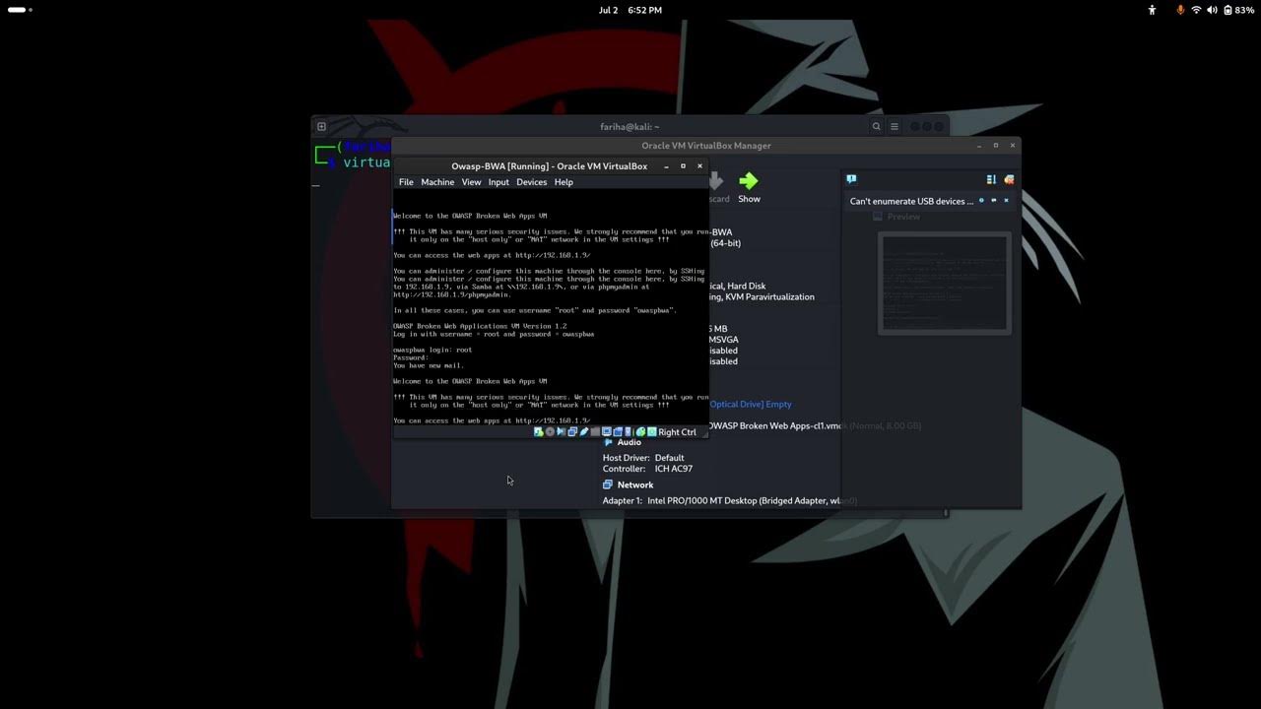Click the display monitor status bar icon
This screenshot has height=709, width=1261.
click(607, 431)
